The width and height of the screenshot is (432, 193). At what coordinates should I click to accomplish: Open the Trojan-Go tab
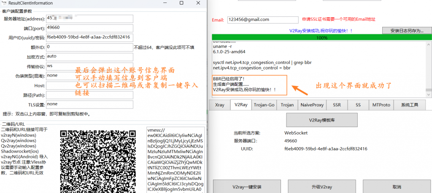[x=264, y=105]
